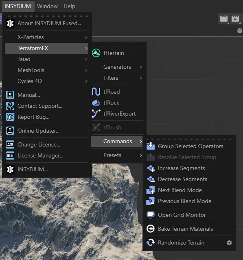Image resolution: width=243 pixels, height=260 pixels.
Task: Select the tfTerrain menu entry
Action: 118,53
